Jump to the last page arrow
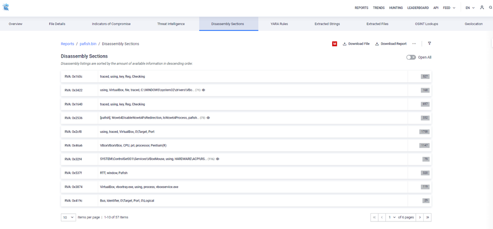This screenshot has height=229, width=493. pyautogui.click(x=428, y=217)
